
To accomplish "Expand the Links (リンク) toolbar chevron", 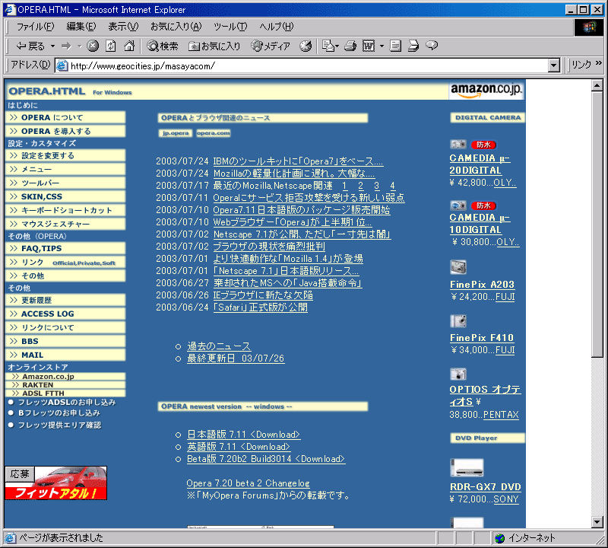I will pos(599,62).
